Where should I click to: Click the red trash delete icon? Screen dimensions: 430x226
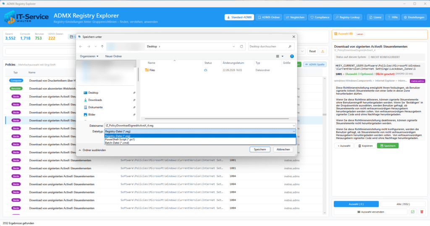[422, 212]
